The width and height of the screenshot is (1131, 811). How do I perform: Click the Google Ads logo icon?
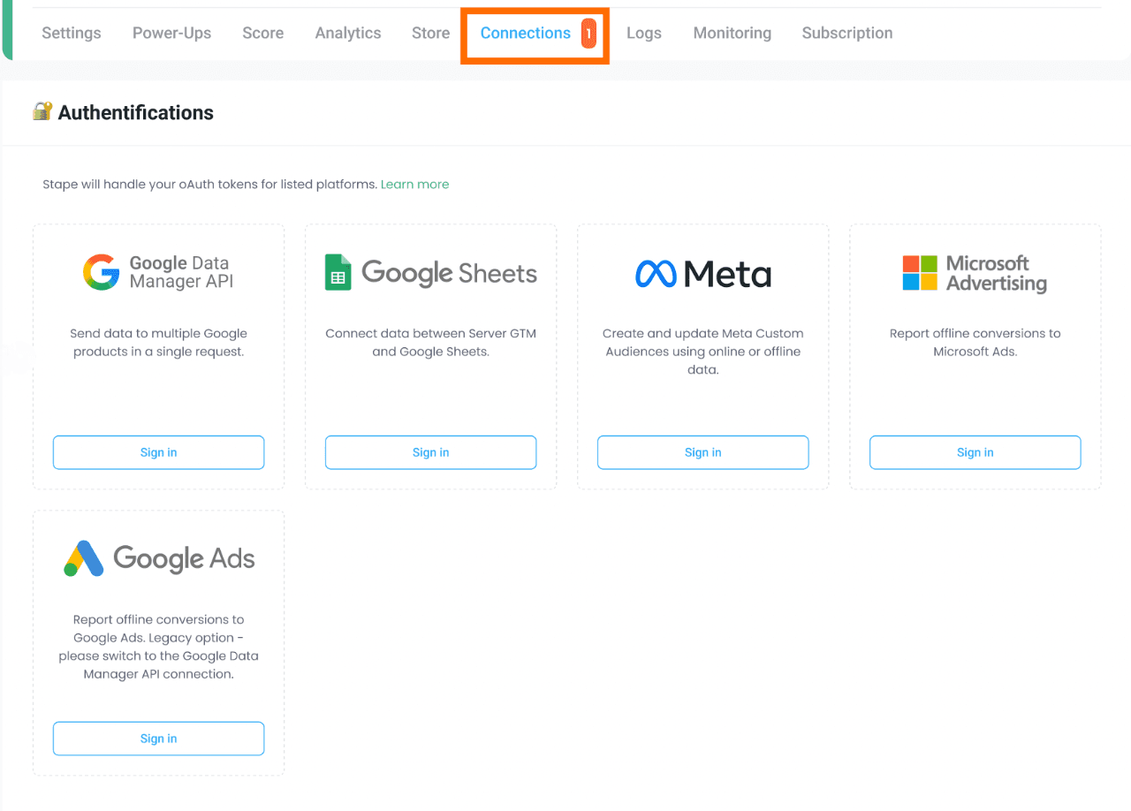pos(84,558)
